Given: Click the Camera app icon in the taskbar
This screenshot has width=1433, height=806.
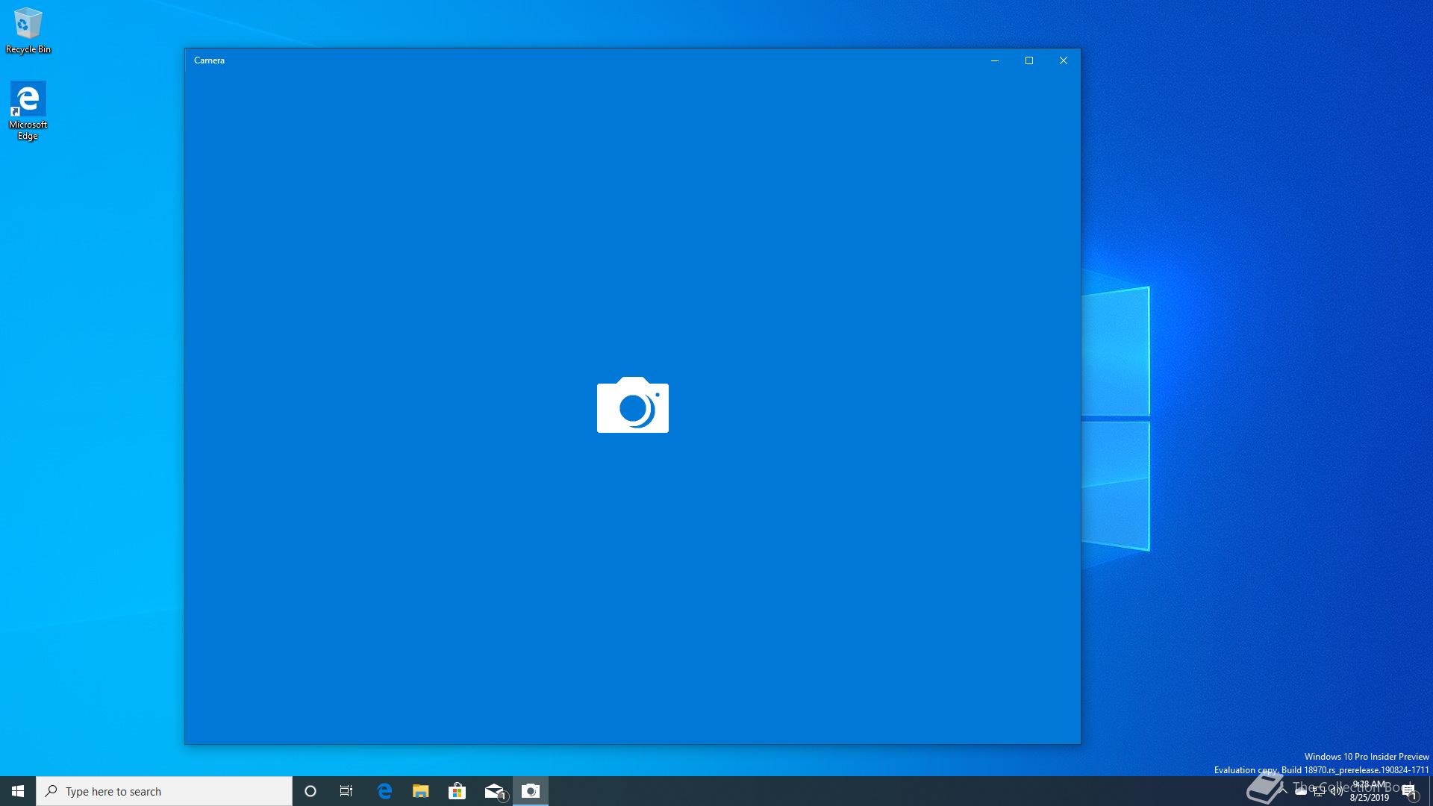Looking at the screenshot, I should click(531, 791).
